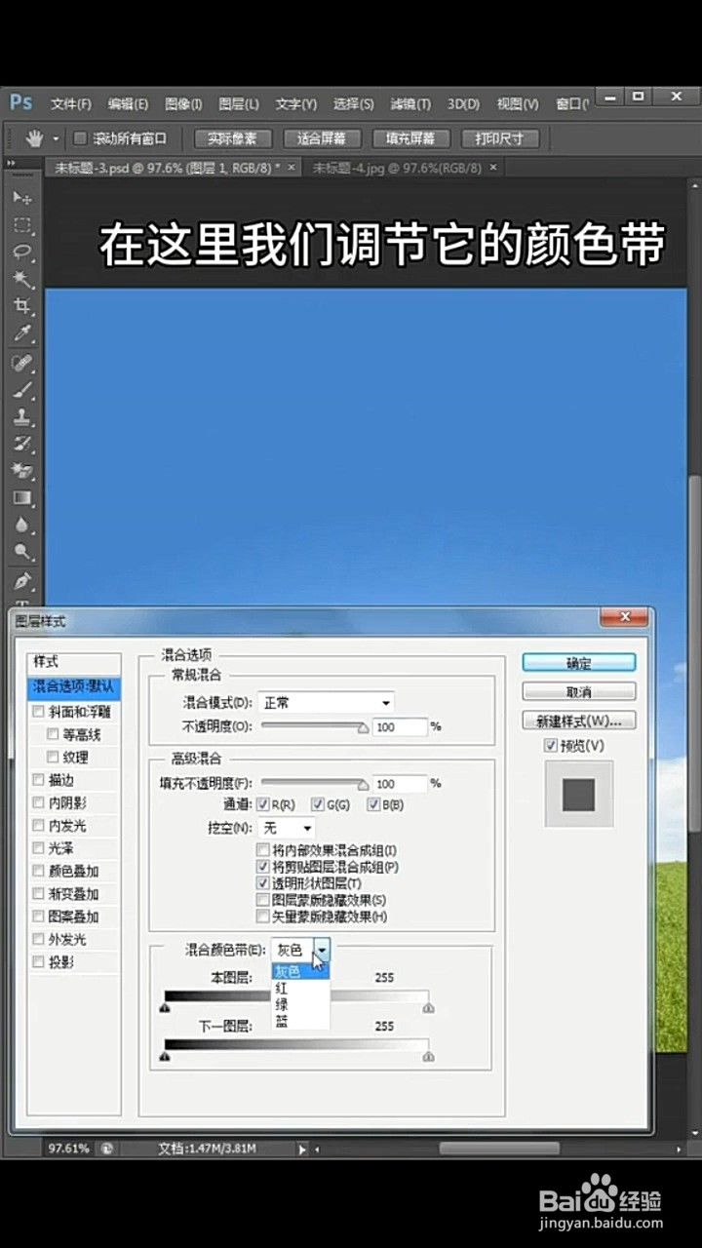Click the 新建样式(W)... button
Screen dimensions: 702x1248
(578, 721)
